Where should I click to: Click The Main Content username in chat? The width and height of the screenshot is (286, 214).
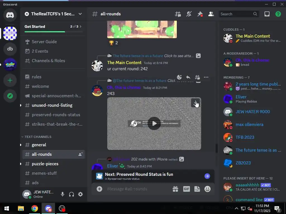pyautogui.click(x=124, y=63)
